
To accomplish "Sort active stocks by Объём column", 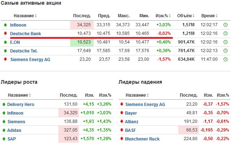I will [186, 16].
